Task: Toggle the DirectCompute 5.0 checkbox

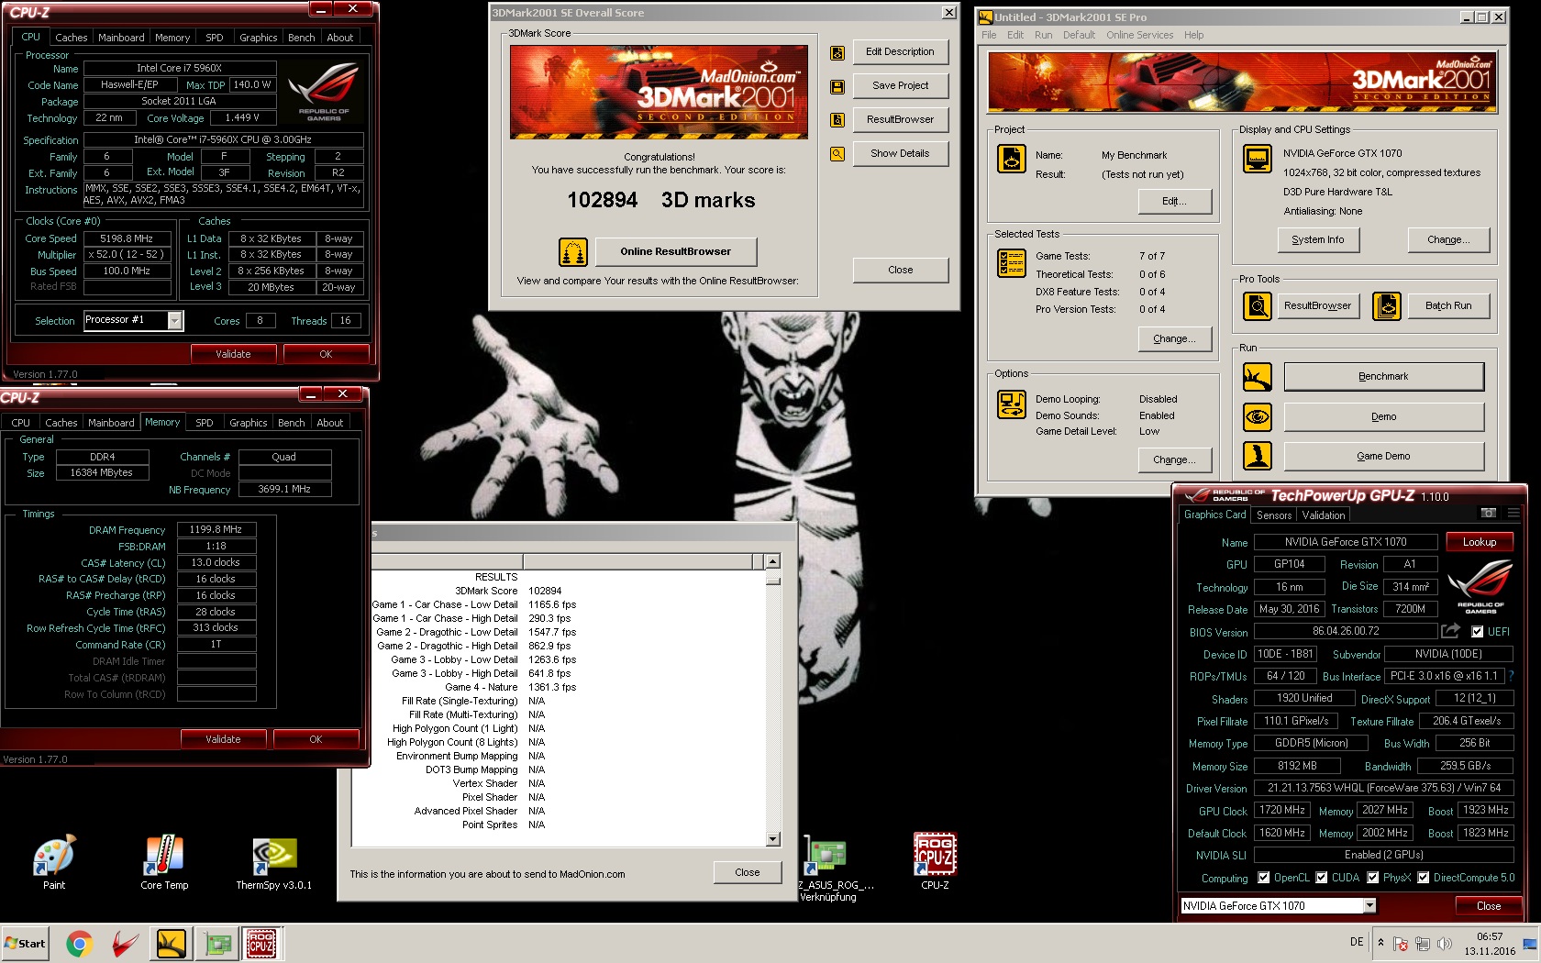Action: (x=1423, y=878)
